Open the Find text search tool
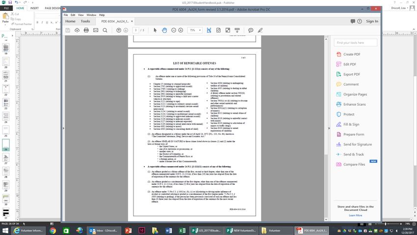 pyautogui.click(x=105, y=30)
